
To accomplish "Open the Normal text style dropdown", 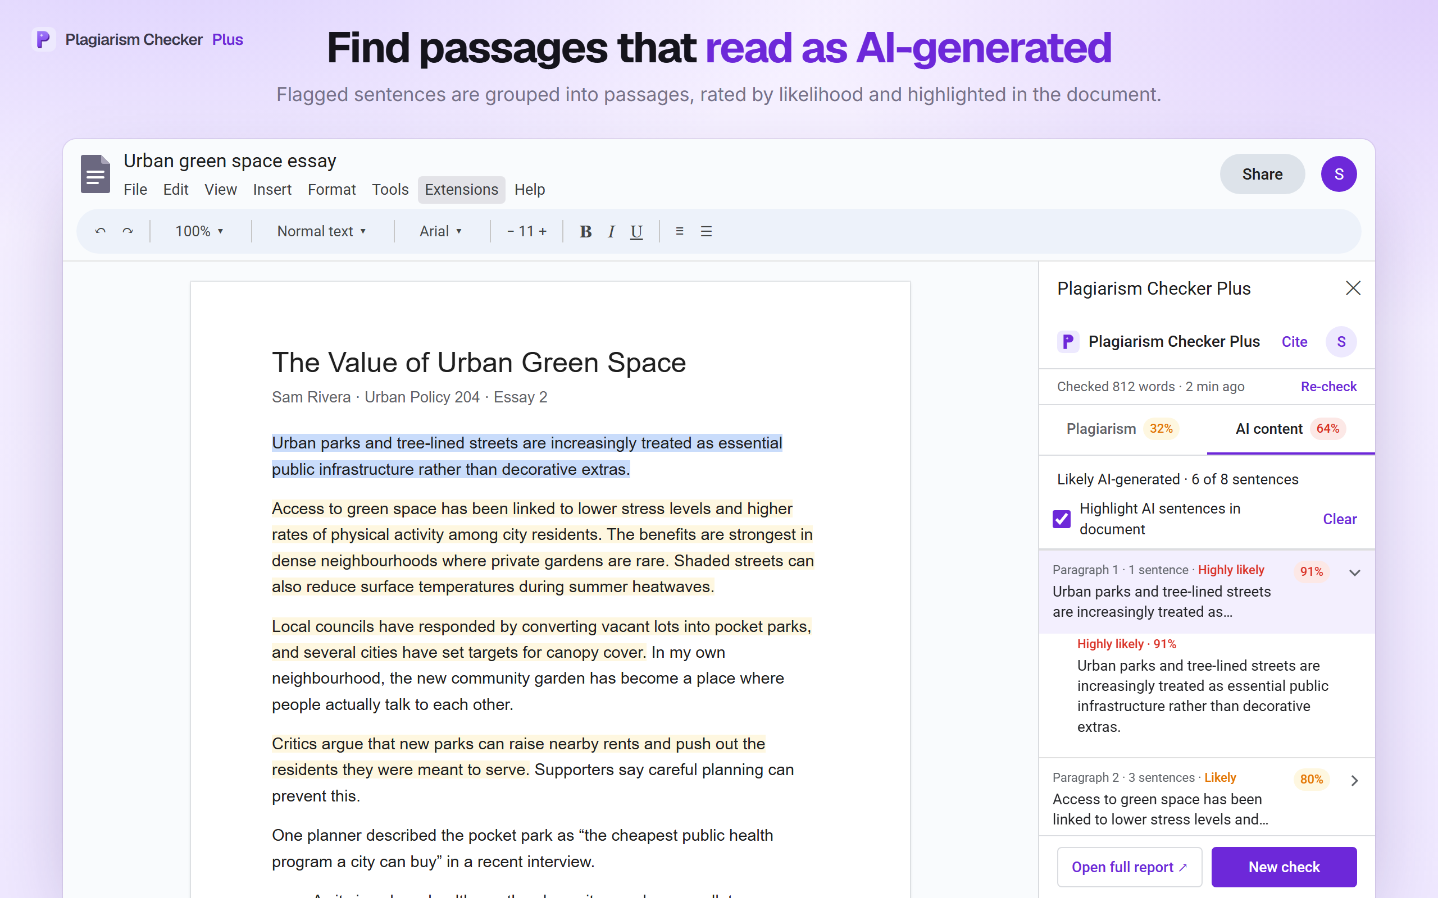I will [321, 231].
